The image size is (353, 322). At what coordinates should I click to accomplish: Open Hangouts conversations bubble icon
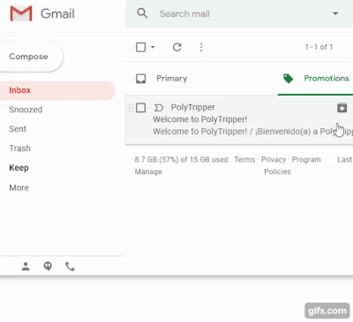(x=48, y=266)
